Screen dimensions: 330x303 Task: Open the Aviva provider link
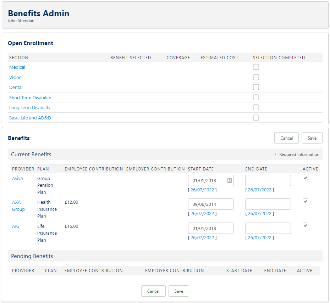click(x=17, y=179)
